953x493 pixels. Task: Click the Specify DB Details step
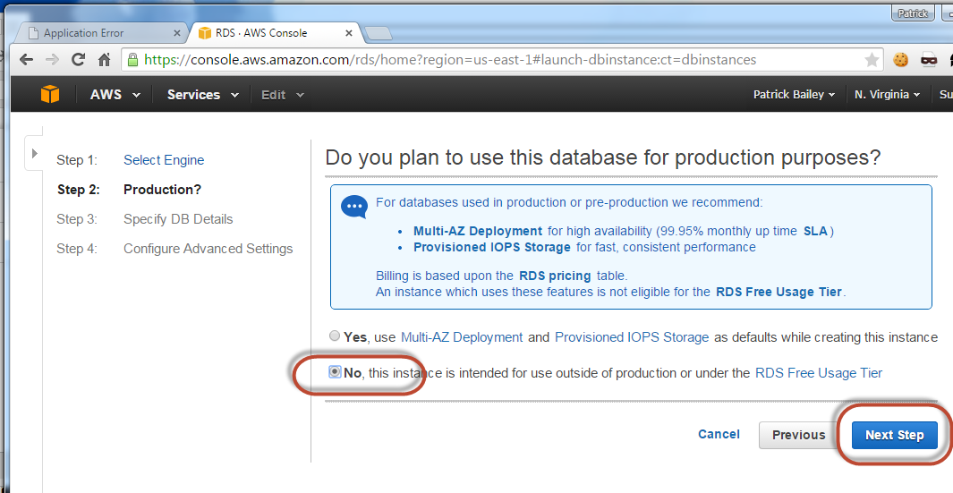(178, 219)
